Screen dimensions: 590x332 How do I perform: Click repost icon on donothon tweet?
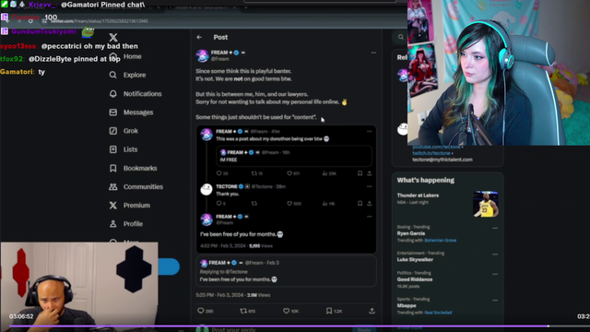(x=254, y=173)
